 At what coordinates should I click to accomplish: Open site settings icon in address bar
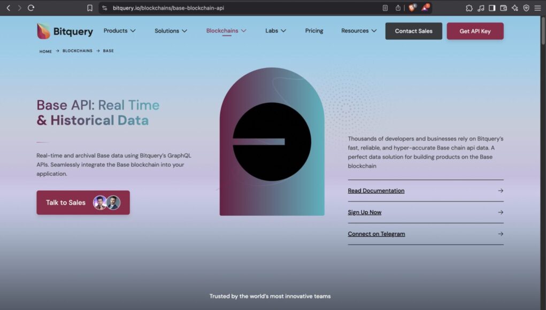click(x=104, y=7)
